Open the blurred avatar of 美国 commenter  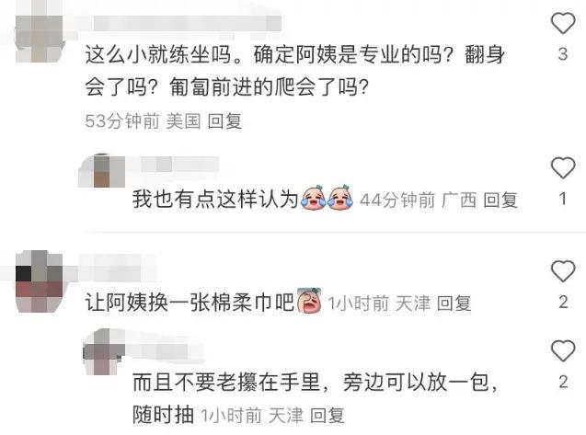[x=40, y=38]
